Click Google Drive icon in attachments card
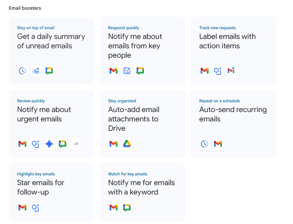This screenshot has height=224, width=293. coord(127,144)
